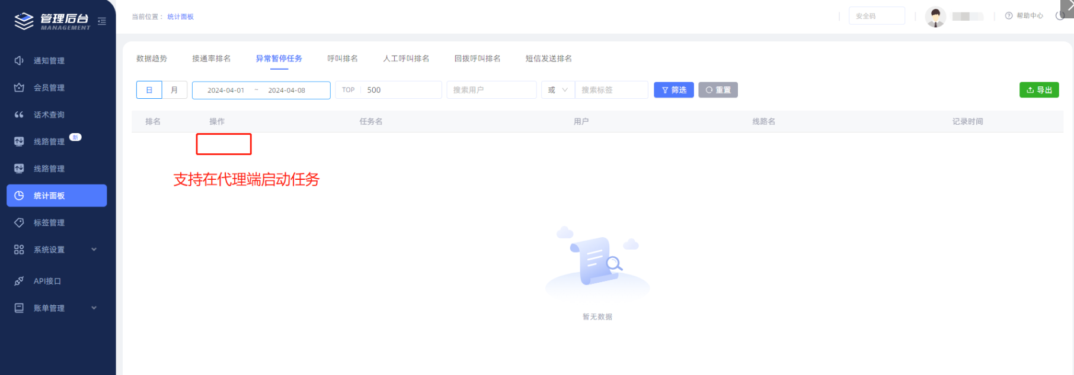The height and width of the screenshot is (375, 1074).
Task: Click the user avatar in the header
Action: tap(935, 17)
